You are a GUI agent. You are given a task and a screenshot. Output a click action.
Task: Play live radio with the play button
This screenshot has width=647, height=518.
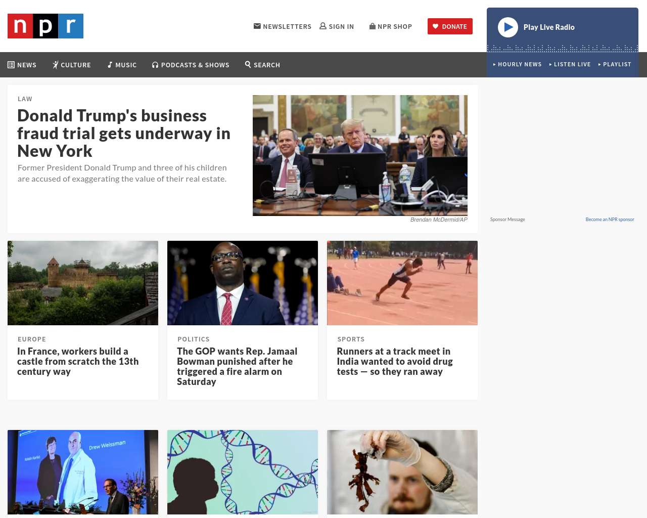508,27
